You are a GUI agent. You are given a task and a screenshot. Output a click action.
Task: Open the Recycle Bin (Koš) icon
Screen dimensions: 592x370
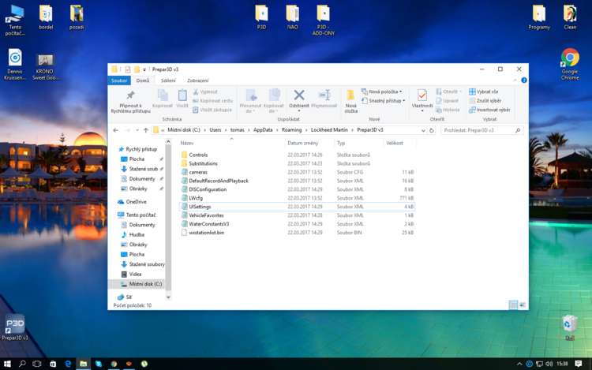(x=570, y=327)
